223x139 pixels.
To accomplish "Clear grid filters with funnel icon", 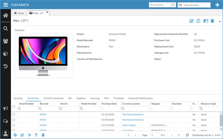I will point(36,135).
